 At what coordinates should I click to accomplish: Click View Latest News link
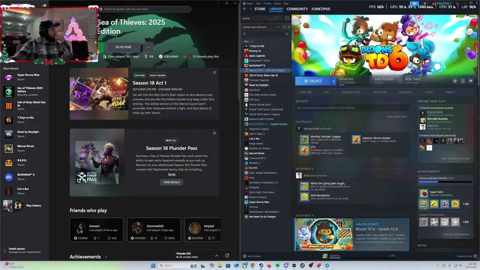pyautogui.click(x=397, y=117)
